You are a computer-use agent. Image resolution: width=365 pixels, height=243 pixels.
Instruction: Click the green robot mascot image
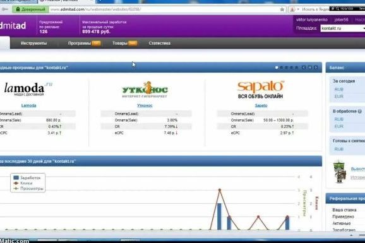click(339, 172)
